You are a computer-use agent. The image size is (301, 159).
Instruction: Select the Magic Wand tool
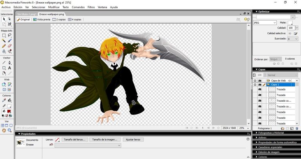click(x=4, y=41)
